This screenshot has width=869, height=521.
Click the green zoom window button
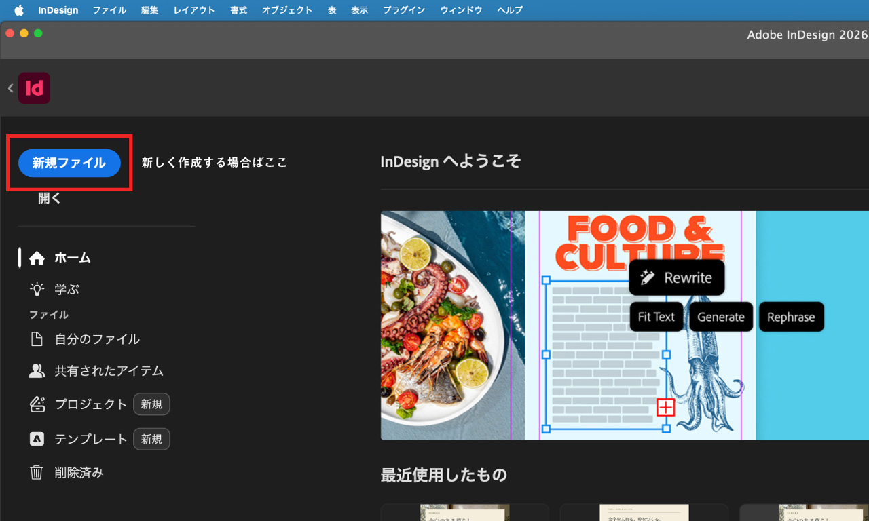tap(38, 33)
